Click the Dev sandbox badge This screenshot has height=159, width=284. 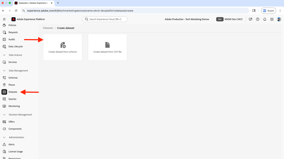point(220,19)
